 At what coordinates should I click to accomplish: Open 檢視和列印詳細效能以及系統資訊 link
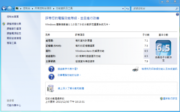coord(159,69)
